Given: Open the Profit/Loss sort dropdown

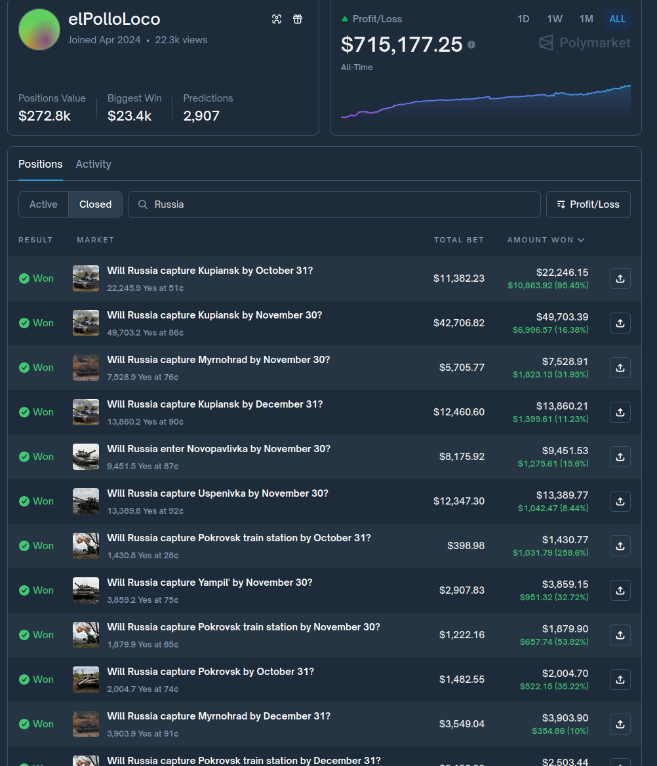Looking at the screenshot, I should point(588,204).
